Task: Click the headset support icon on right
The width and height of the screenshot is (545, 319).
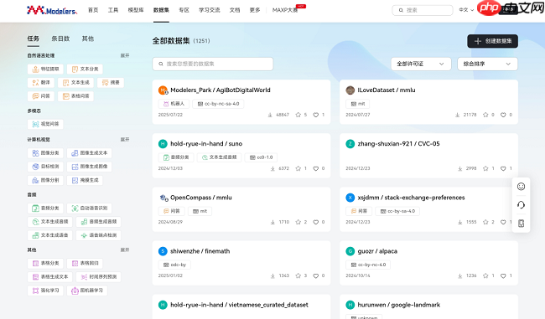Action: coord(521,205)
